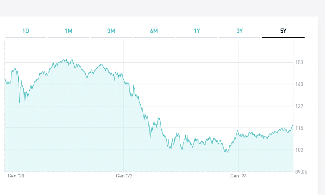The width and height of the screenshot is (325, 195).
Task: Select the 1M chart period tab
Action: click(x=69, y=31)
